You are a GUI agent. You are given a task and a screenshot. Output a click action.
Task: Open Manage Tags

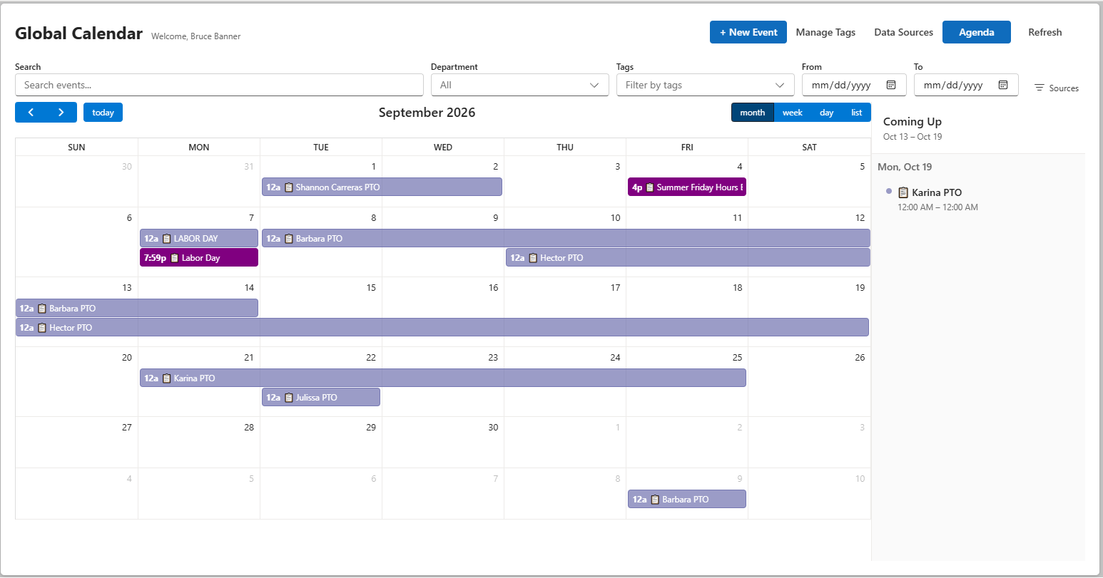point(825,32)
